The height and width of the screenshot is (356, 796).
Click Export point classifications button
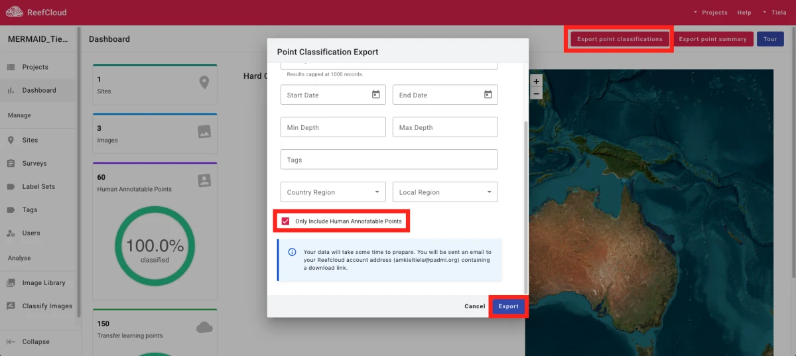tap(620, 39)
